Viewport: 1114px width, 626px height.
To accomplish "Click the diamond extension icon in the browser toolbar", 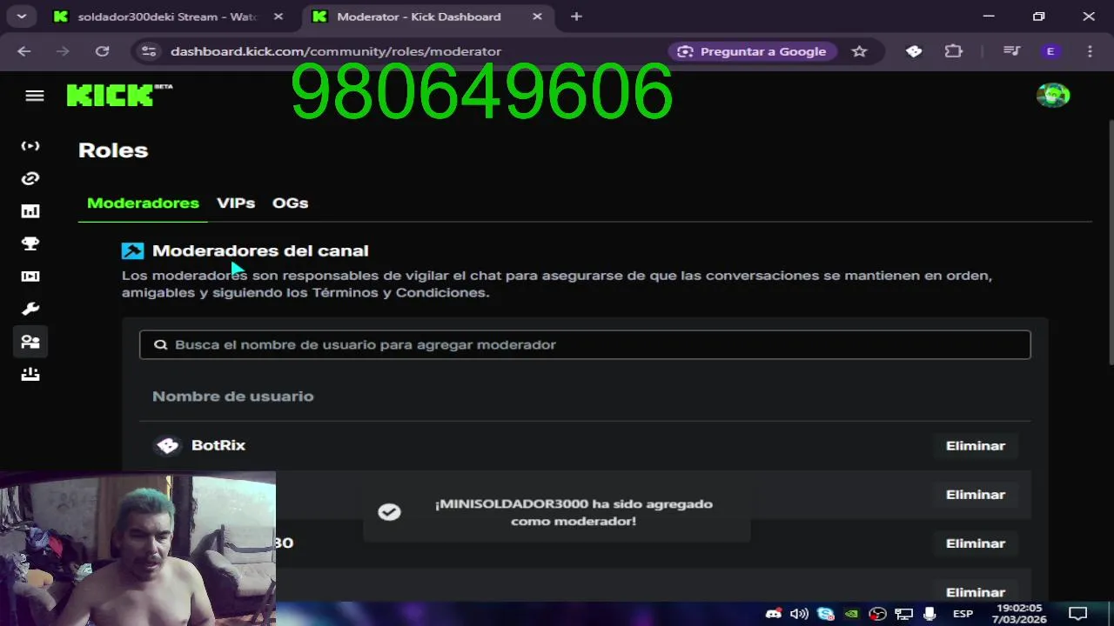I will (x=914, y=51).
